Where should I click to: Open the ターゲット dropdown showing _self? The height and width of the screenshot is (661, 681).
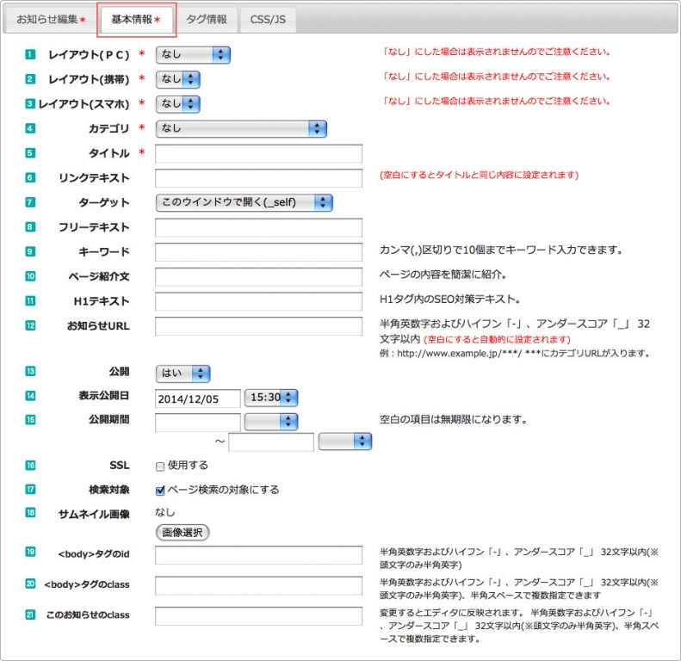pos(245,202)
